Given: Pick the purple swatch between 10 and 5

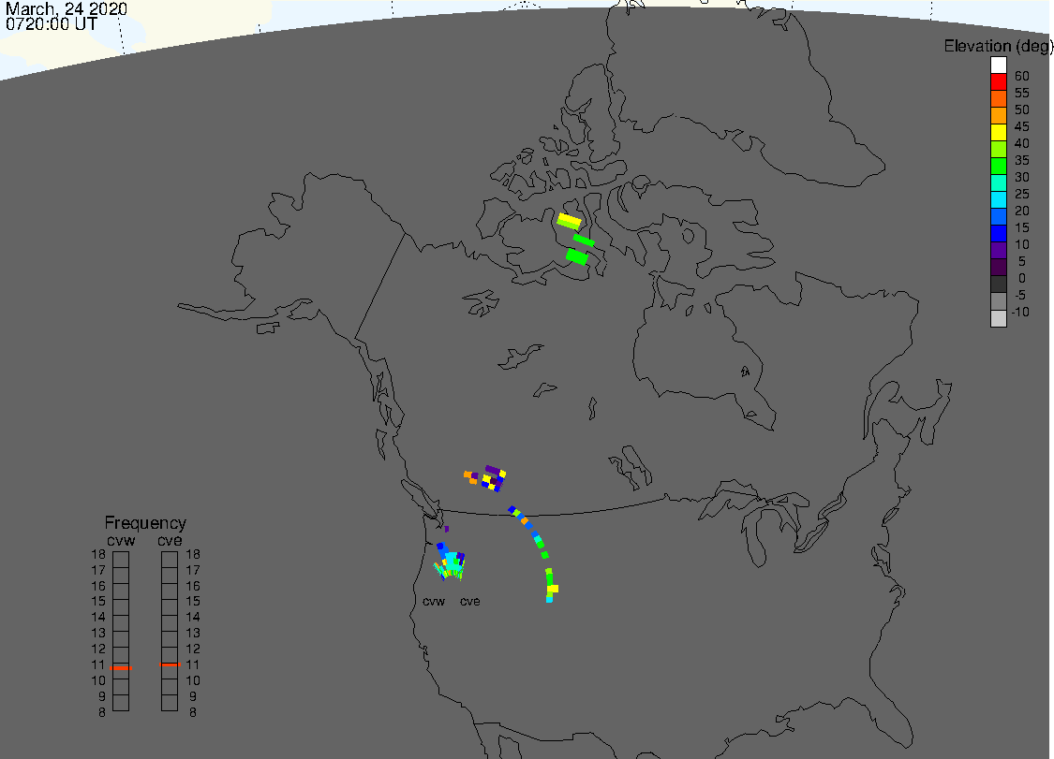Looking at the screenshot, I should point(998,250).
